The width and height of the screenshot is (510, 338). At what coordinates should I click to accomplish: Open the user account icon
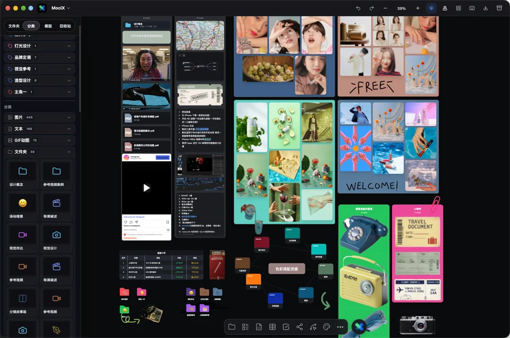pyautogui.click(x=445, y=8)
